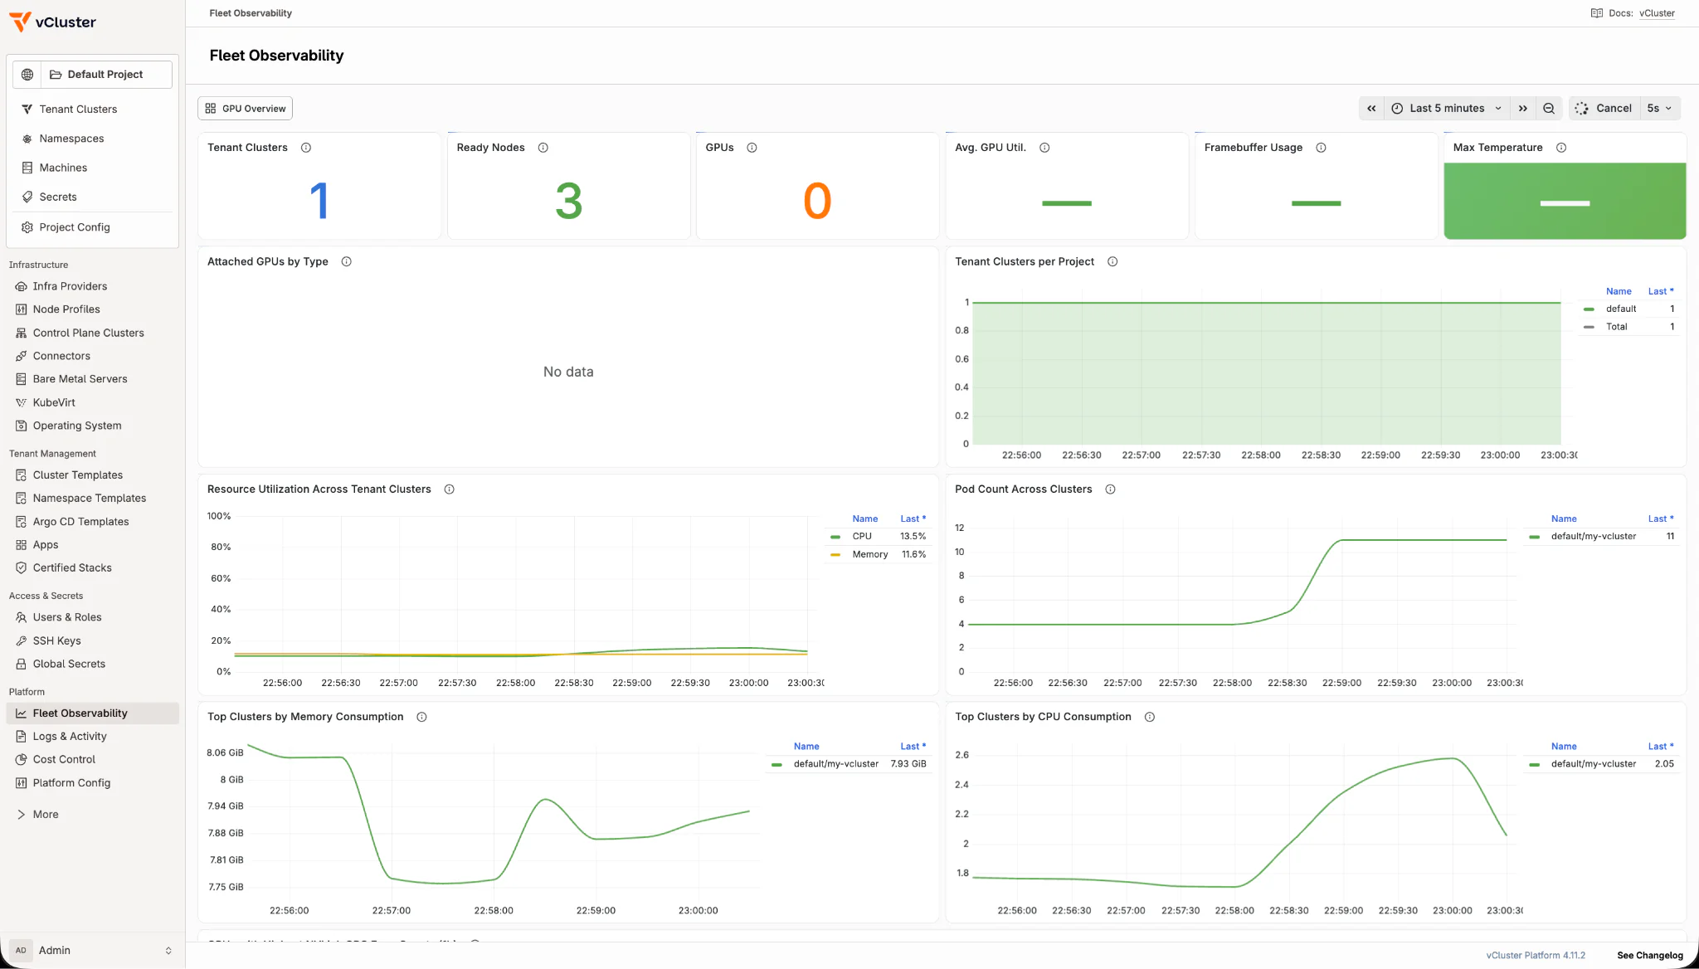The image size is (1699, 969).
Task: Toggle default/my-vcluster series in Memory Consumption legend
Action: click(x=835, y=764)
